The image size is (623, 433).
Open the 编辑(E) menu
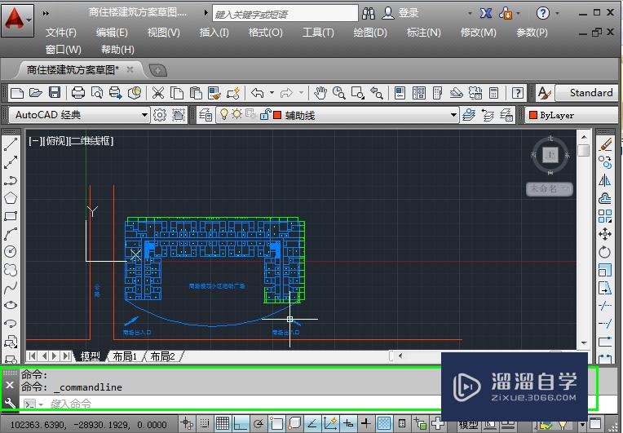(112, 32)
